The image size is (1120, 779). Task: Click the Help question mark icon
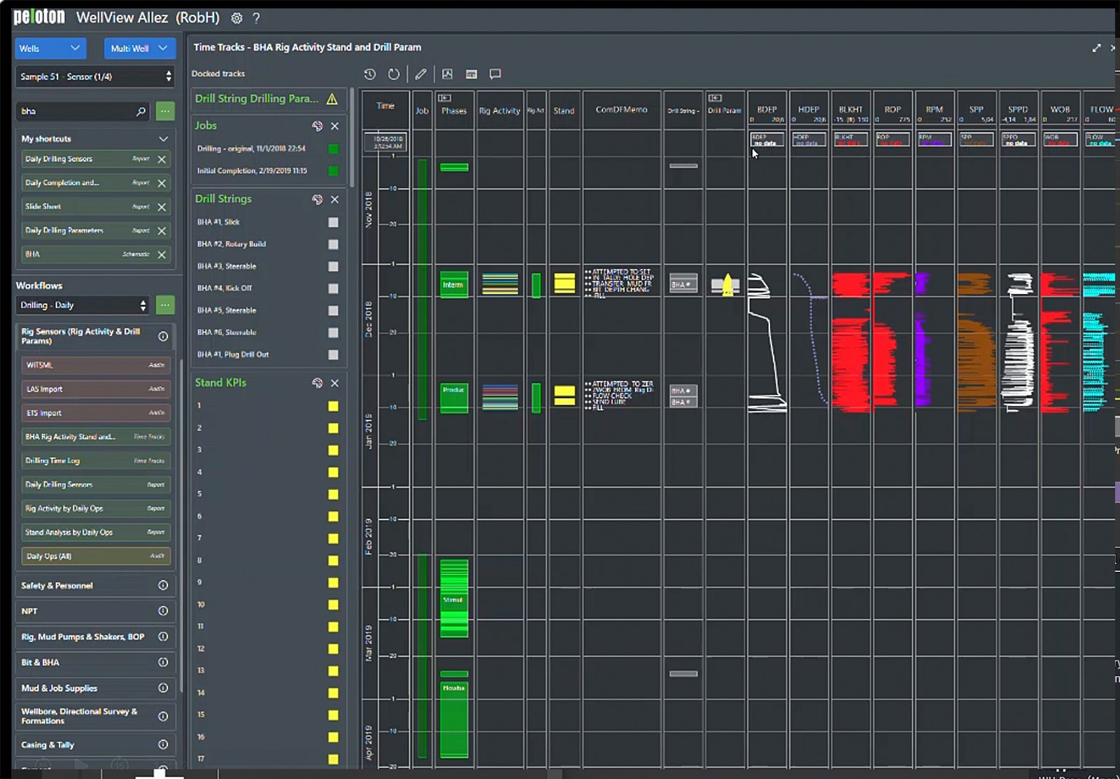[x=256, y=18]
